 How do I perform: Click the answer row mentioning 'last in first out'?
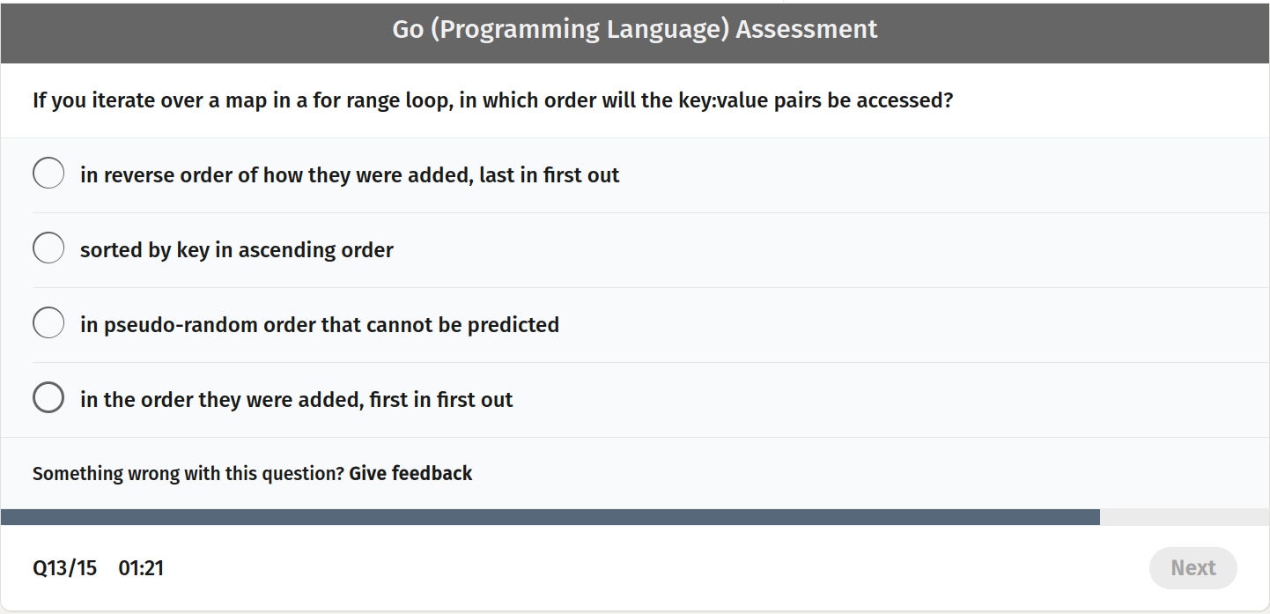point(350,174)
